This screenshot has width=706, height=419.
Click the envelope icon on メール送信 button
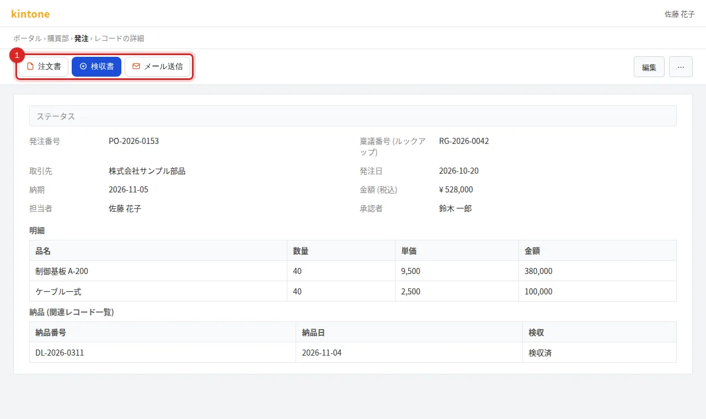(x=136, y=66)
